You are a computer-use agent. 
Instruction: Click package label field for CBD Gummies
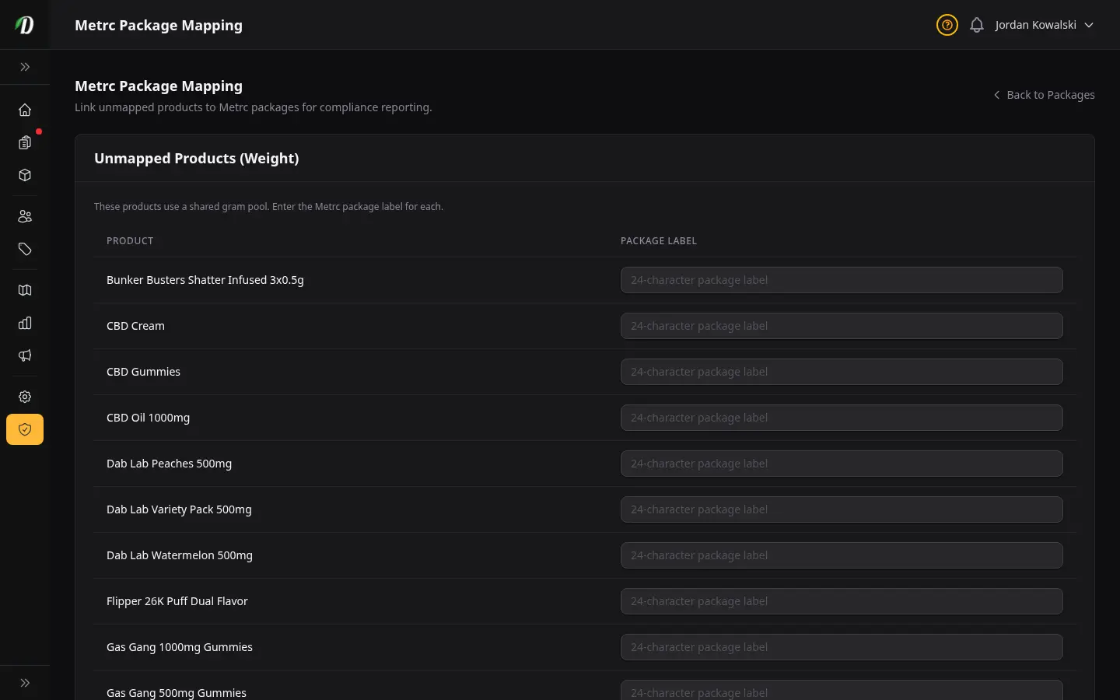842,372
